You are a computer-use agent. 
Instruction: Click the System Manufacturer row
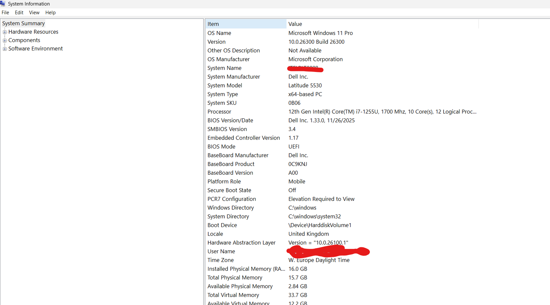coord(342,77)
